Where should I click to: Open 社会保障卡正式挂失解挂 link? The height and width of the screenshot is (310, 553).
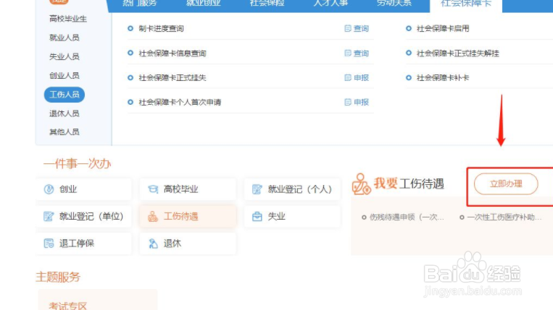click(458, 53)
